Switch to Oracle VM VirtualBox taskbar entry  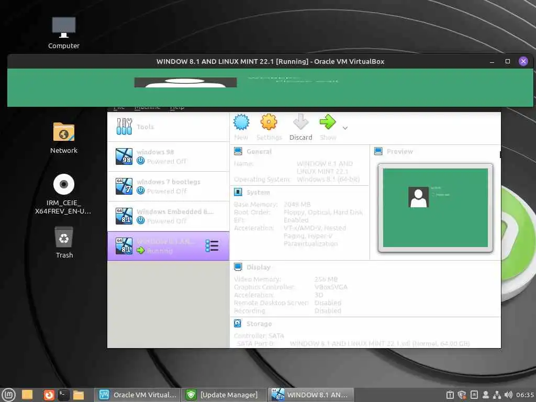tap(137, 395)
